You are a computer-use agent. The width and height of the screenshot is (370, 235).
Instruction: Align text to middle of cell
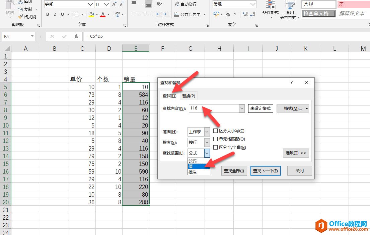pos(141,3)
